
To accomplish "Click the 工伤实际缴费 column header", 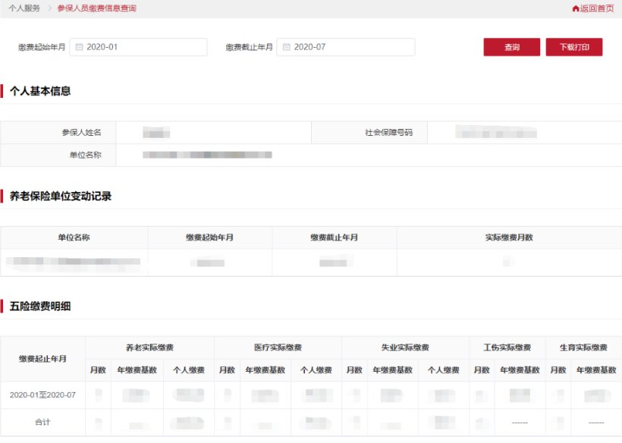I will point(507,347).
